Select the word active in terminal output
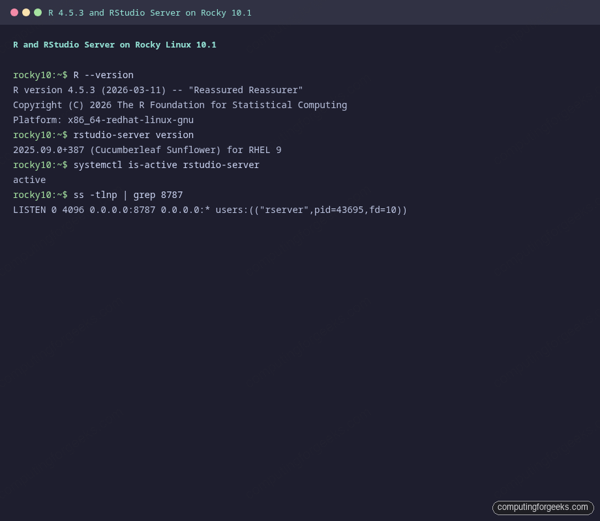Image resolution: width=600 pixels, height=521 pixels. click(x=29, y=180)
